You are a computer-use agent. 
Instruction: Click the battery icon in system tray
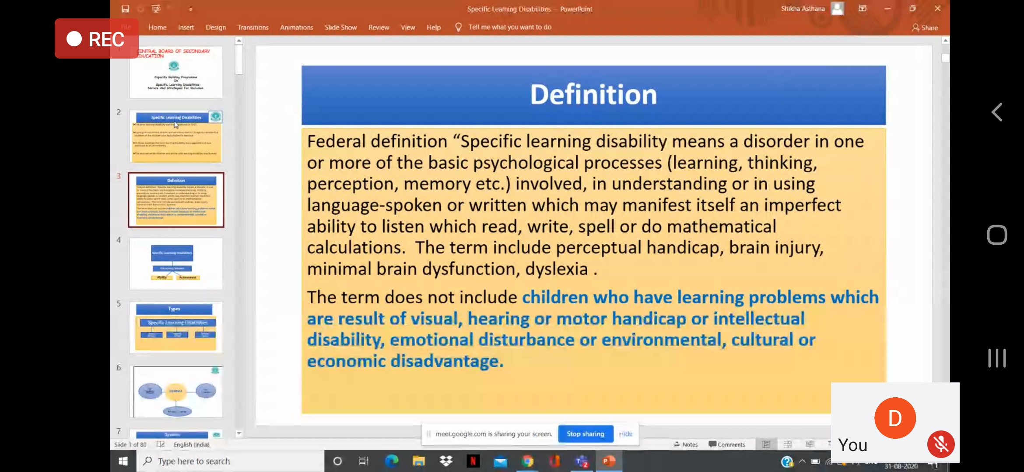pyautogui.click(x=815, y=461)
